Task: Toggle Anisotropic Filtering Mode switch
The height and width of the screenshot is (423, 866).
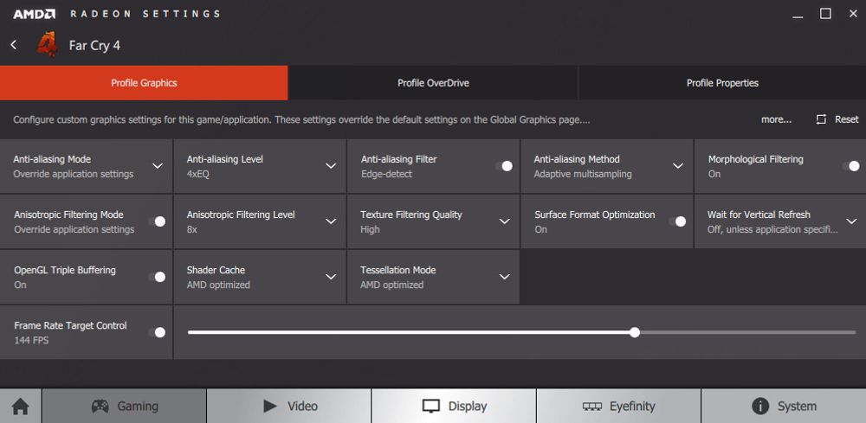Action: pos(157,221)
